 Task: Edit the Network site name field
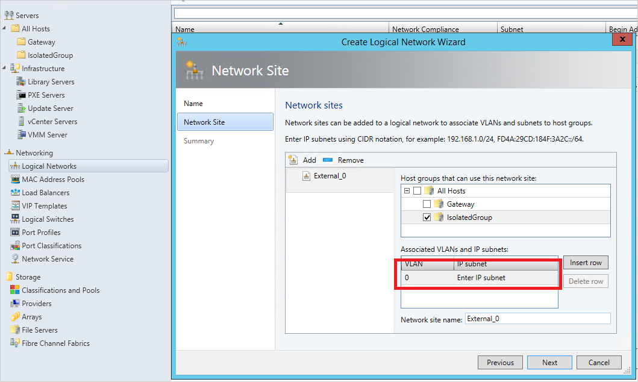point(538,319)
